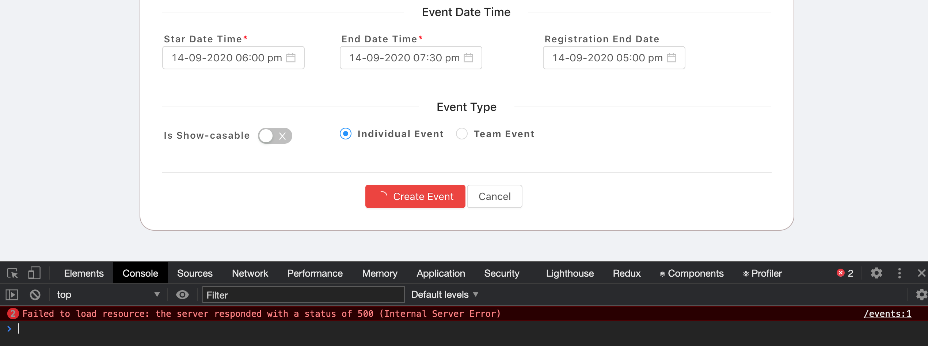Open the Lighthouse tab
The image size is (928, 346).
570,273
